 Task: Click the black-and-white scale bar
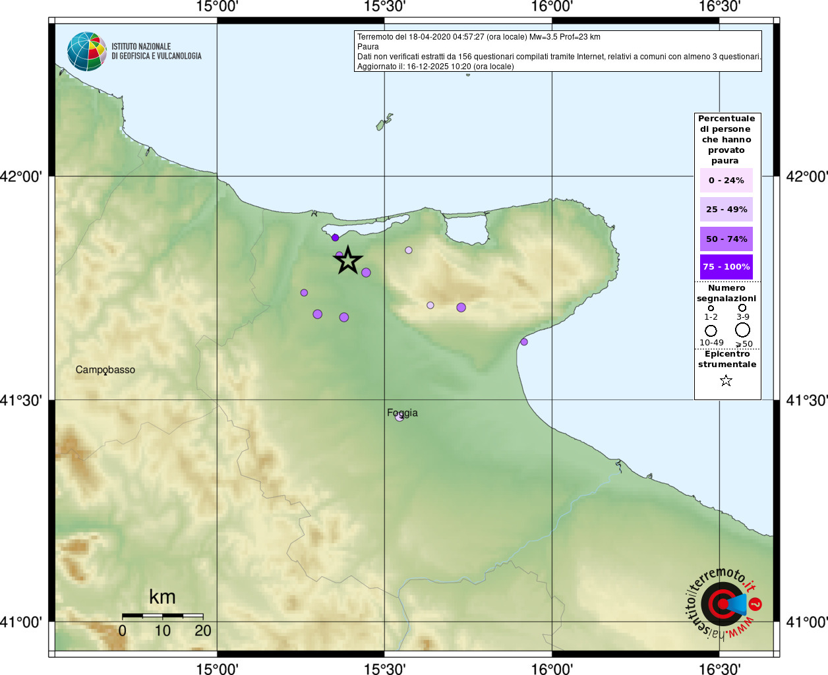click(x=162, y=616)
